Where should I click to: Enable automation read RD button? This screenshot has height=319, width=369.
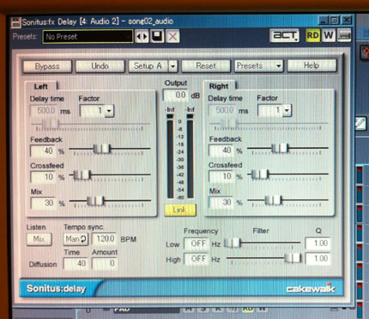point(313,35)
